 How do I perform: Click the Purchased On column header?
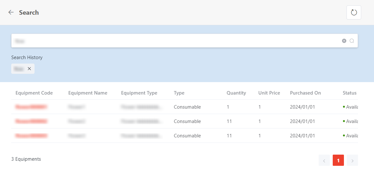pos(305,93)
